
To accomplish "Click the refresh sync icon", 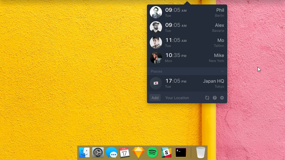I will [x=207, y=98].
